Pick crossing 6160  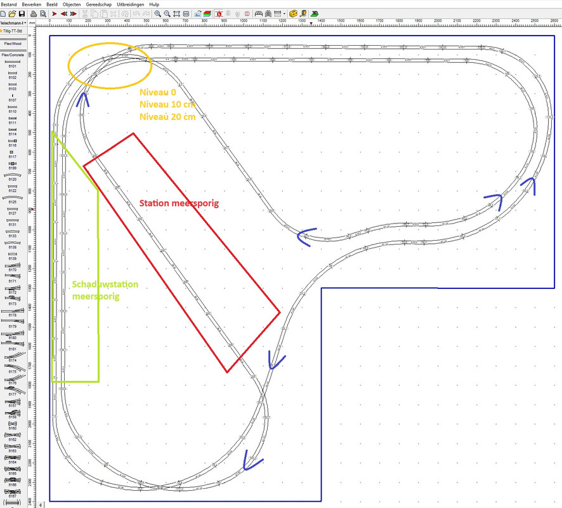tap(13, 425)
